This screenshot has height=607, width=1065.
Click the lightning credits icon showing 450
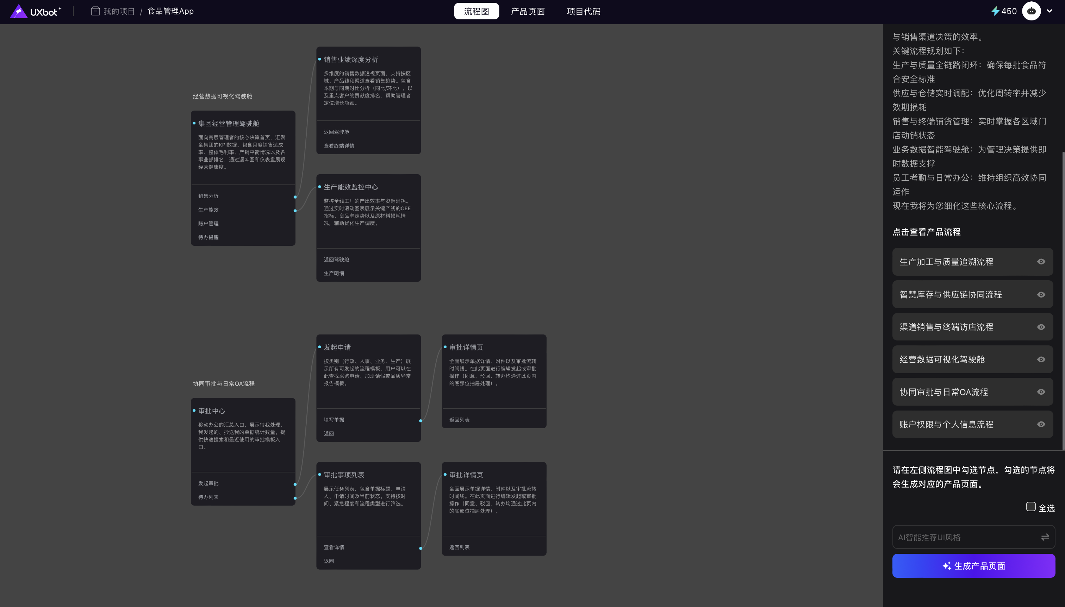point(995,11)
